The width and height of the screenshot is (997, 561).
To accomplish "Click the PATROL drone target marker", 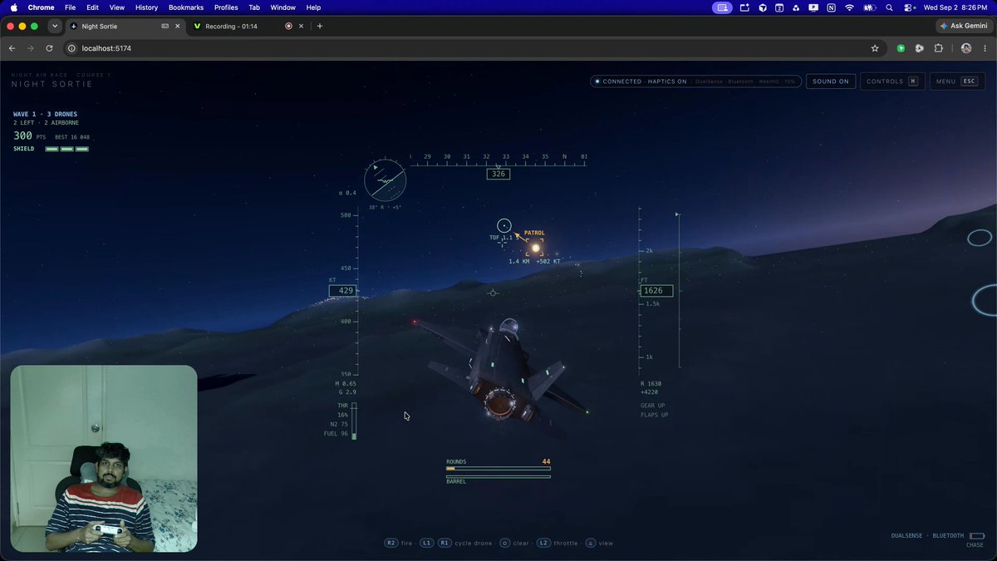I will click(x=535, y=247).
